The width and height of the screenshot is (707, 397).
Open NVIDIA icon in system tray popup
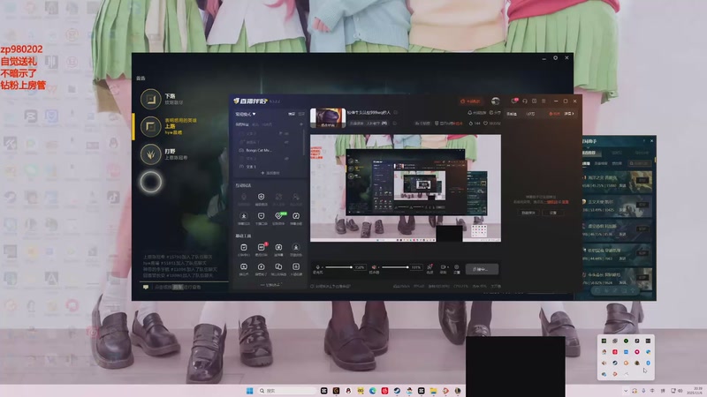point(604,341)
